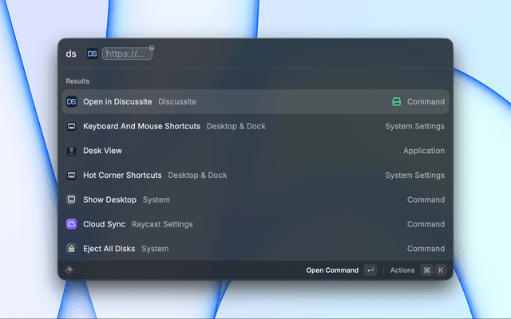Click 'Command' label on Show Desktop row

click(x=426, y=200)
